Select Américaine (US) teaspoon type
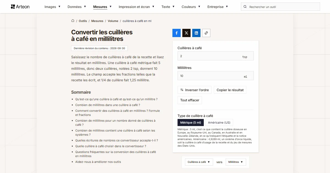This screenshot has height=173, width=330. (x=219, y=122)
